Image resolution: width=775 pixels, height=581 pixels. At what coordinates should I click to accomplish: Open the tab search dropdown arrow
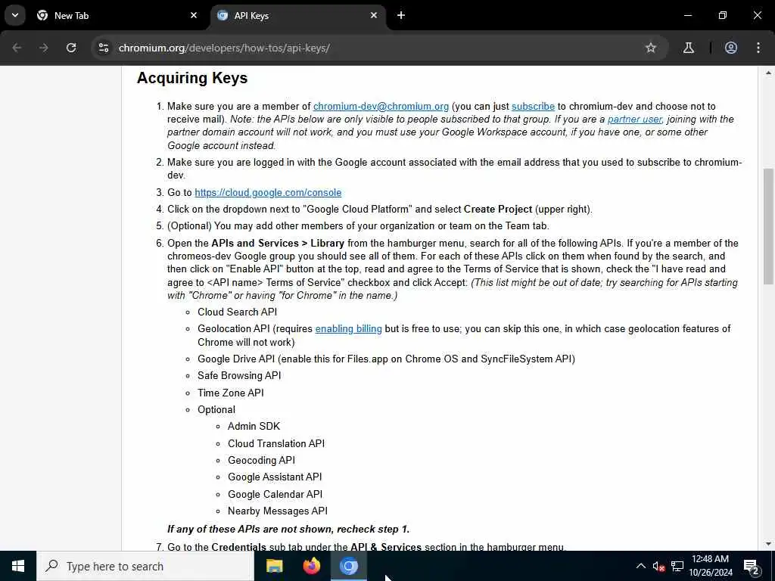tap(15, 15)
